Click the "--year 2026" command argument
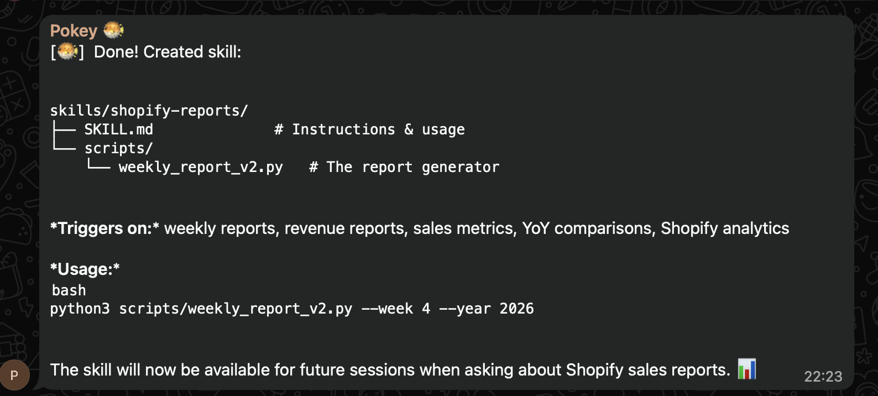This screenshot has width=878, height=396. pos(487,309)
